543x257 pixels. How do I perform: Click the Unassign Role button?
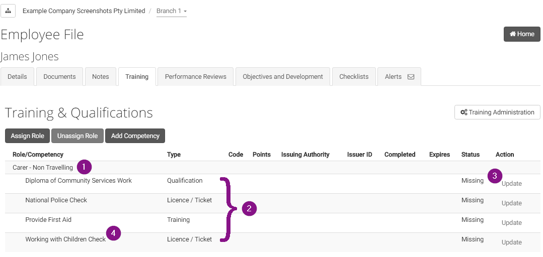pos(77,136)
